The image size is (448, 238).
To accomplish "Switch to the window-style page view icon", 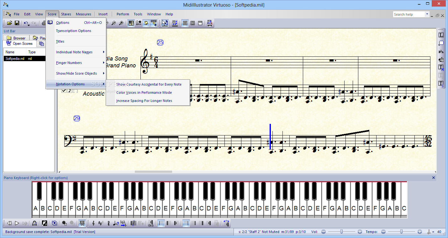I will (x=200, y=23).
